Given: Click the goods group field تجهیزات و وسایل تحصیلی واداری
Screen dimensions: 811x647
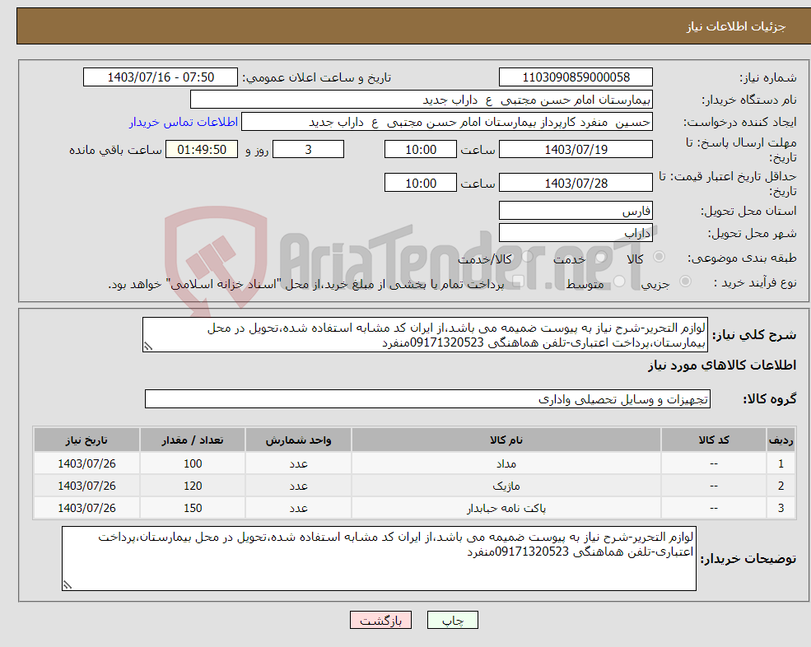Looking at the screenshot, I should [x=427, y=398].
